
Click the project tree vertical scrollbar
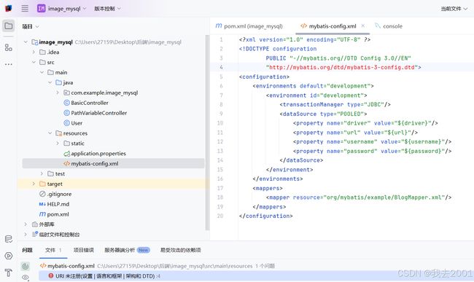[x=207, y=133]
